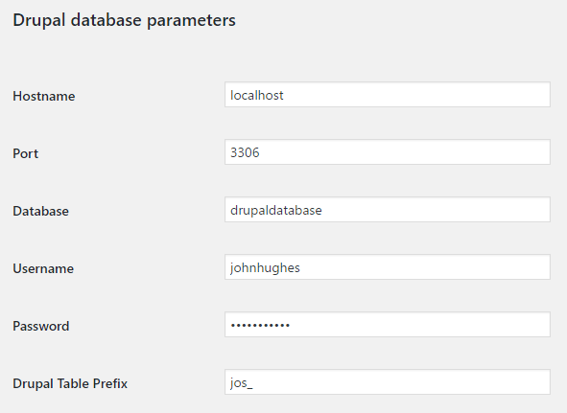Focus the Hostname input field

click(388, 95)
